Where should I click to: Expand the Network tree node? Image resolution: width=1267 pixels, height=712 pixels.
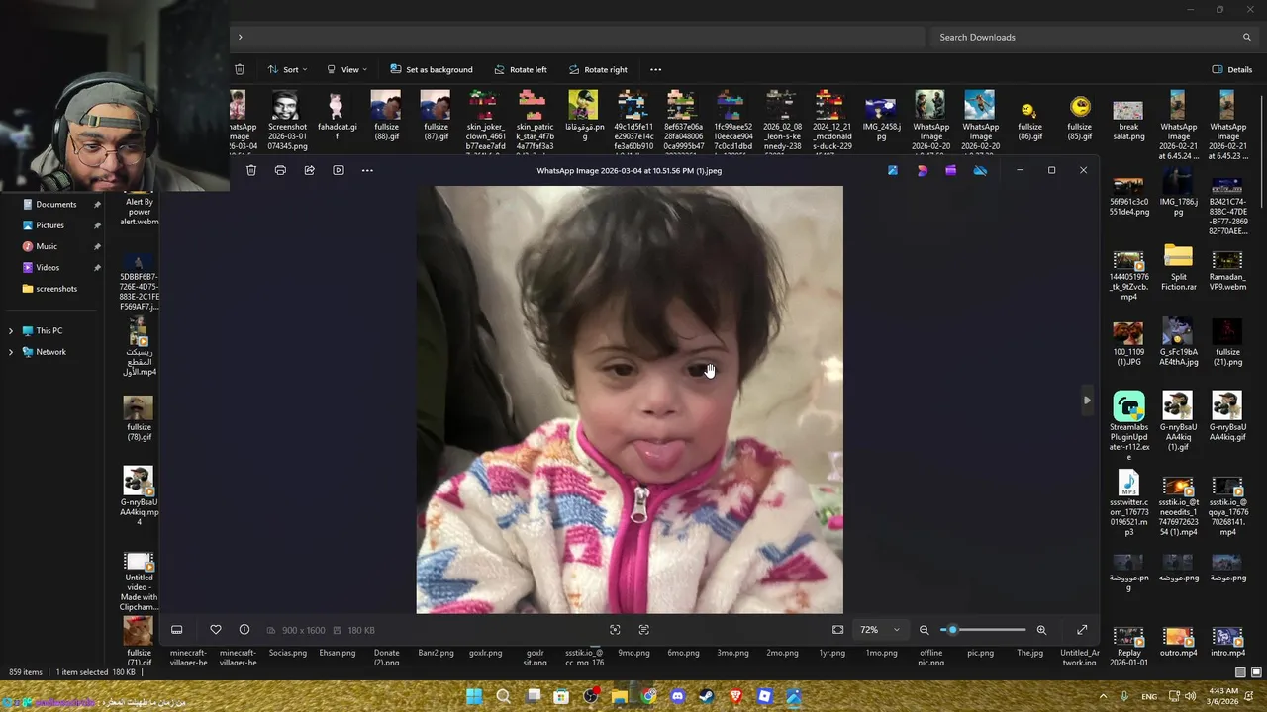pyautogui.click(x=11, y=352)
